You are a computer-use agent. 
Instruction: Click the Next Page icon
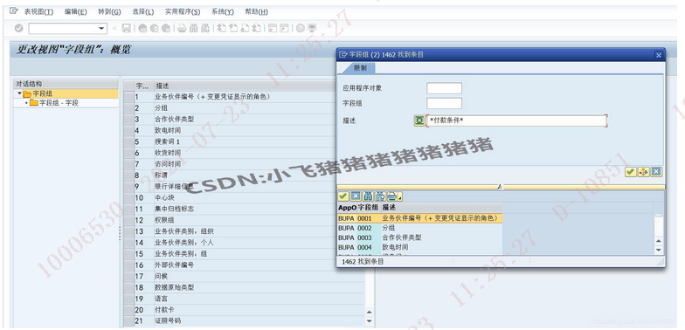click(245, 28)
